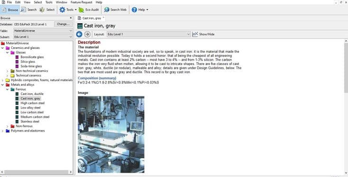Open the Feature Request menu
Viewport: 348px width, 177px height.
[82, 2]
